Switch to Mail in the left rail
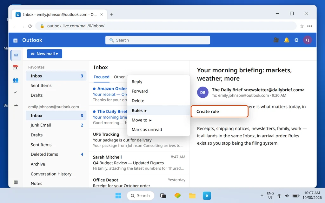This screenshot has height=203, width=325. pos(16,55)
